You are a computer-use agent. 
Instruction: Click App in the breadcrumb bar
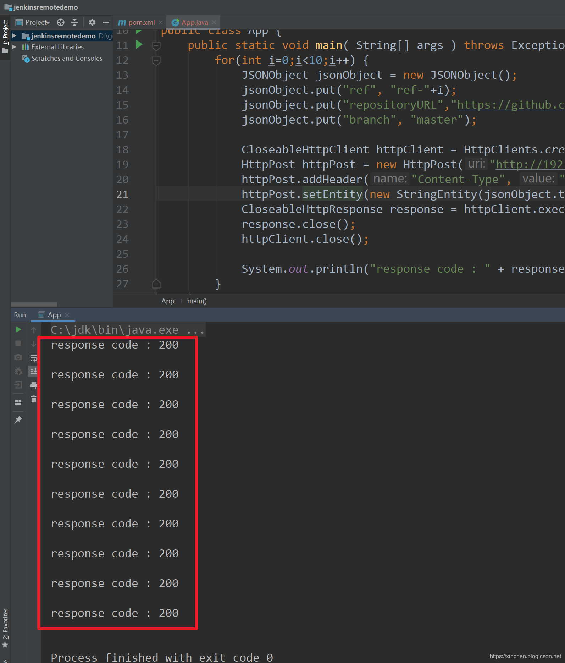click(x=168, y=301)
